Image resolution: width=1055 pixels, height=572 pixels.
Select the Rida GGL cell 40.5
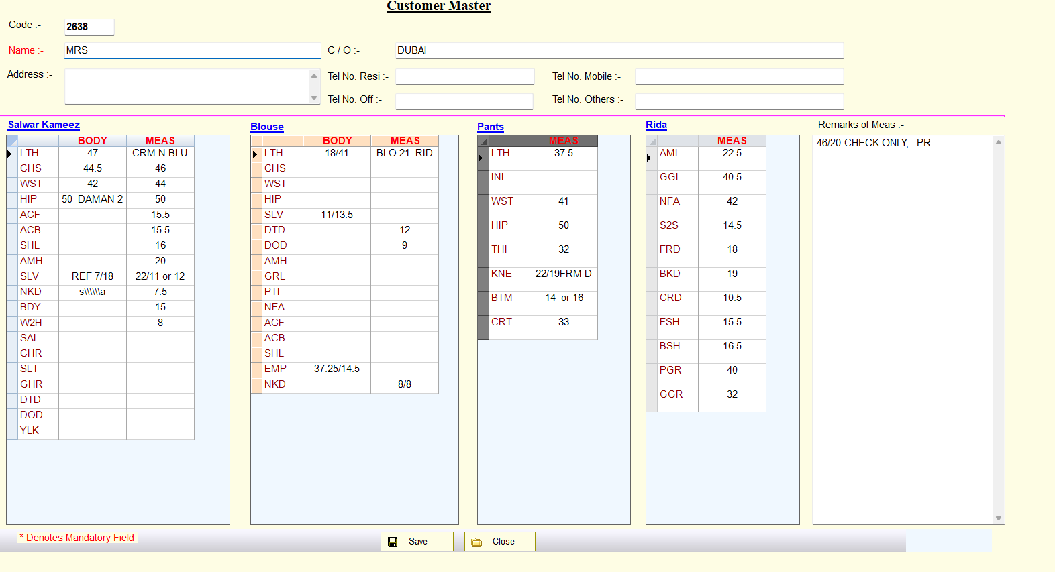tap(732, 183)
